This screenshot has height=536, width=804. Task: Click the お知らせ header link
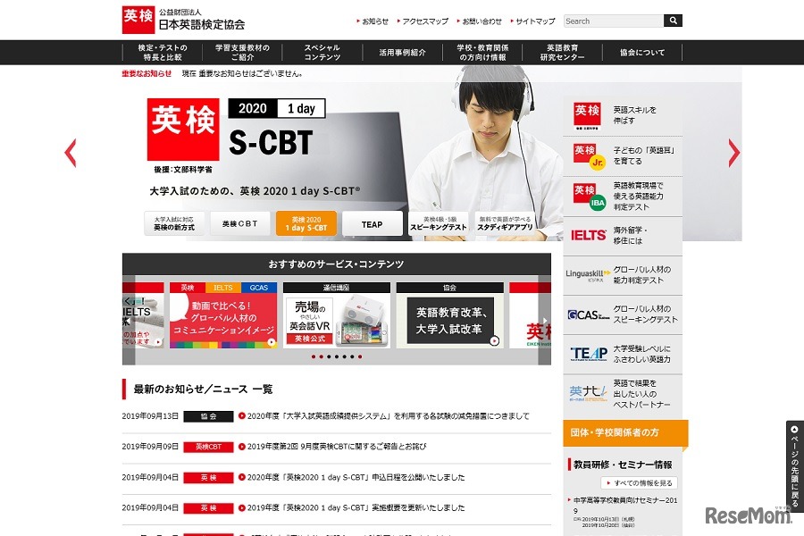[x=373, y=21]
